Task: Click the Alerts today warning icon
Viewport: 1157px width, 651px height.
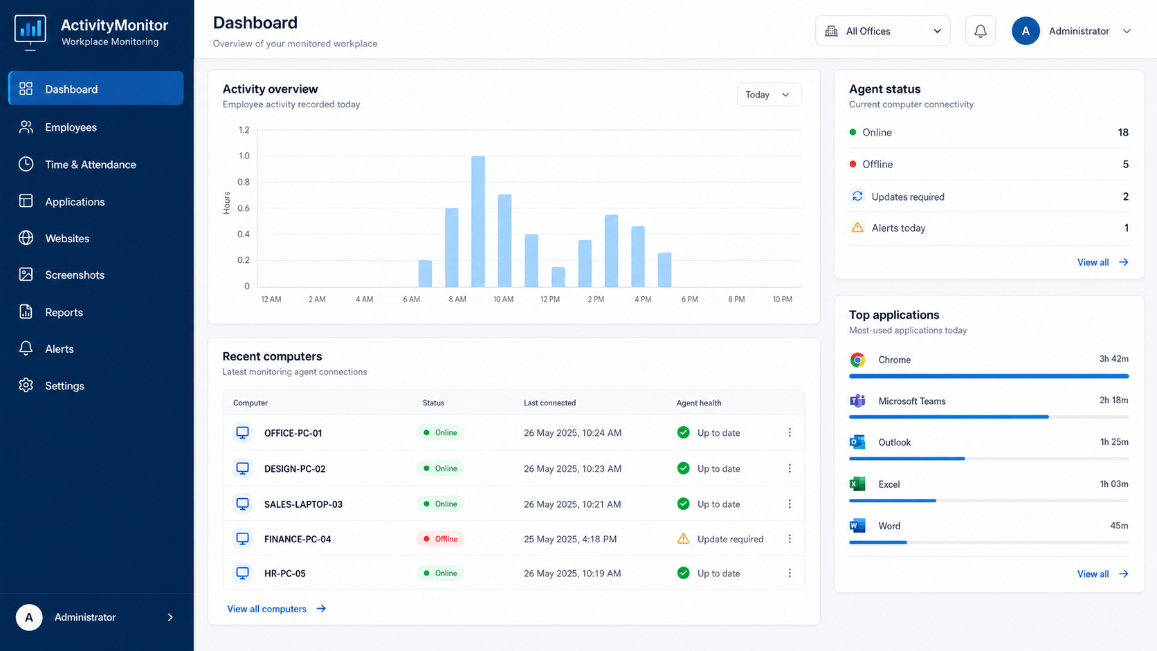Action: [857, 228]
